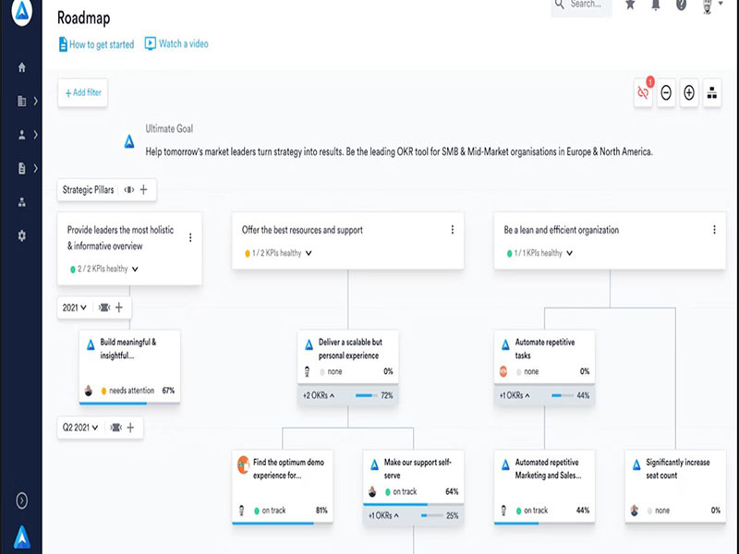
Task: Toggle collapse icon next to Strategic Pillars
Action: (x=129, y=190)
